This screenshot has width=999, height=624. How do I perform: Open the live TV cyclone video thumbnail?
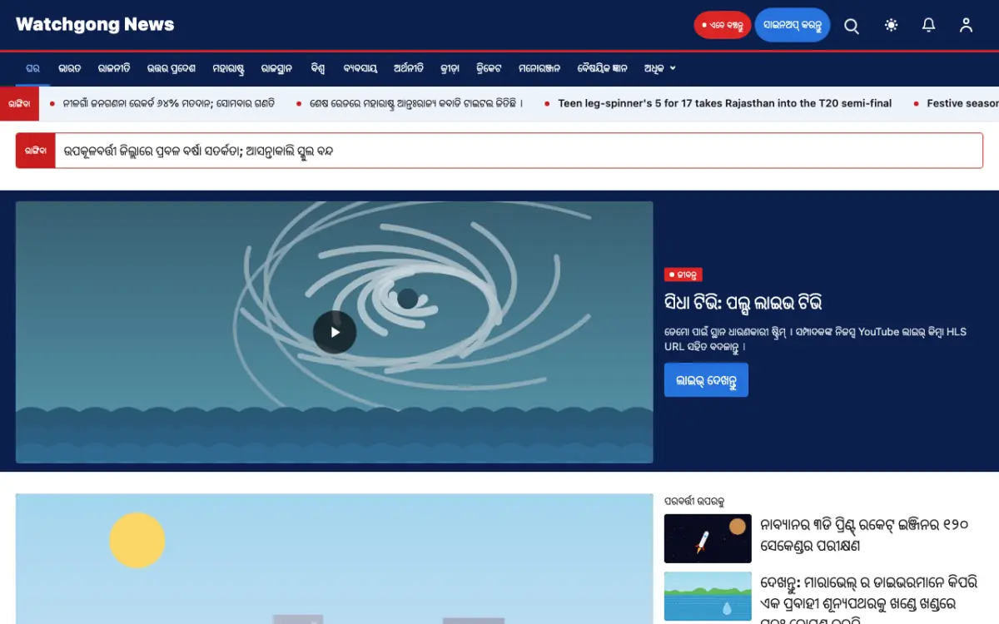click(335, 332)
